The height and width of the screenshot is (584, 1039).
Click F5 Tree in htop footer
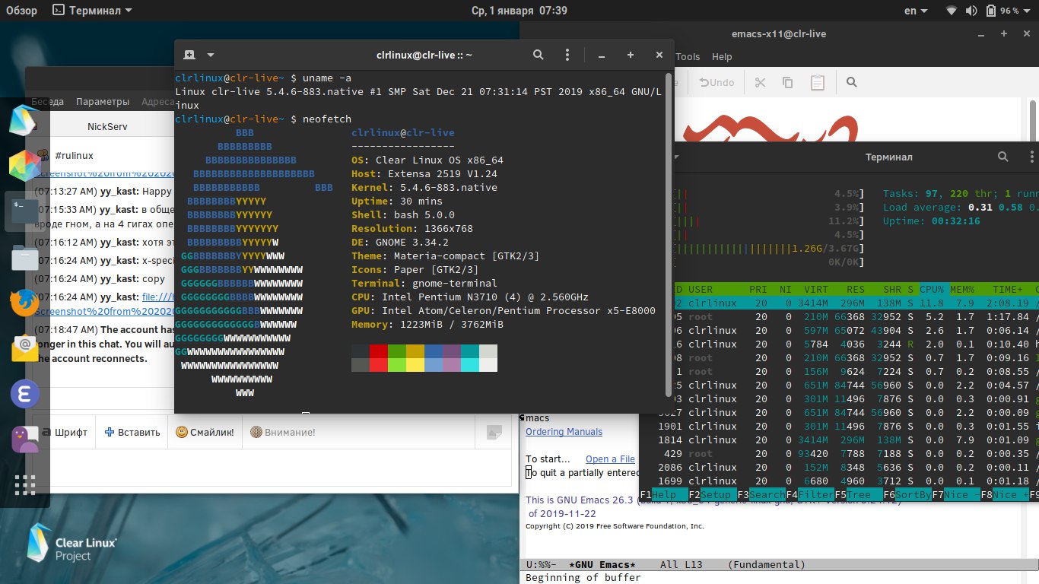858,494
